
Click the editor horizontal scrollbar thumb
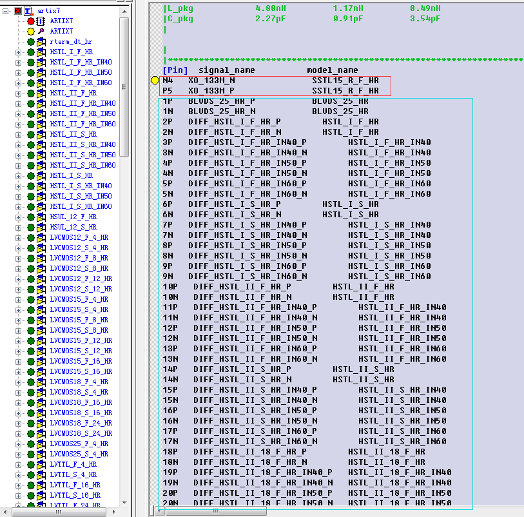216,511
